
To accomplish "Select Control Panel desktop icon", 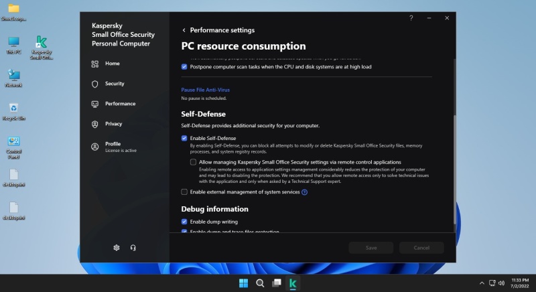I will click(13, 147).
